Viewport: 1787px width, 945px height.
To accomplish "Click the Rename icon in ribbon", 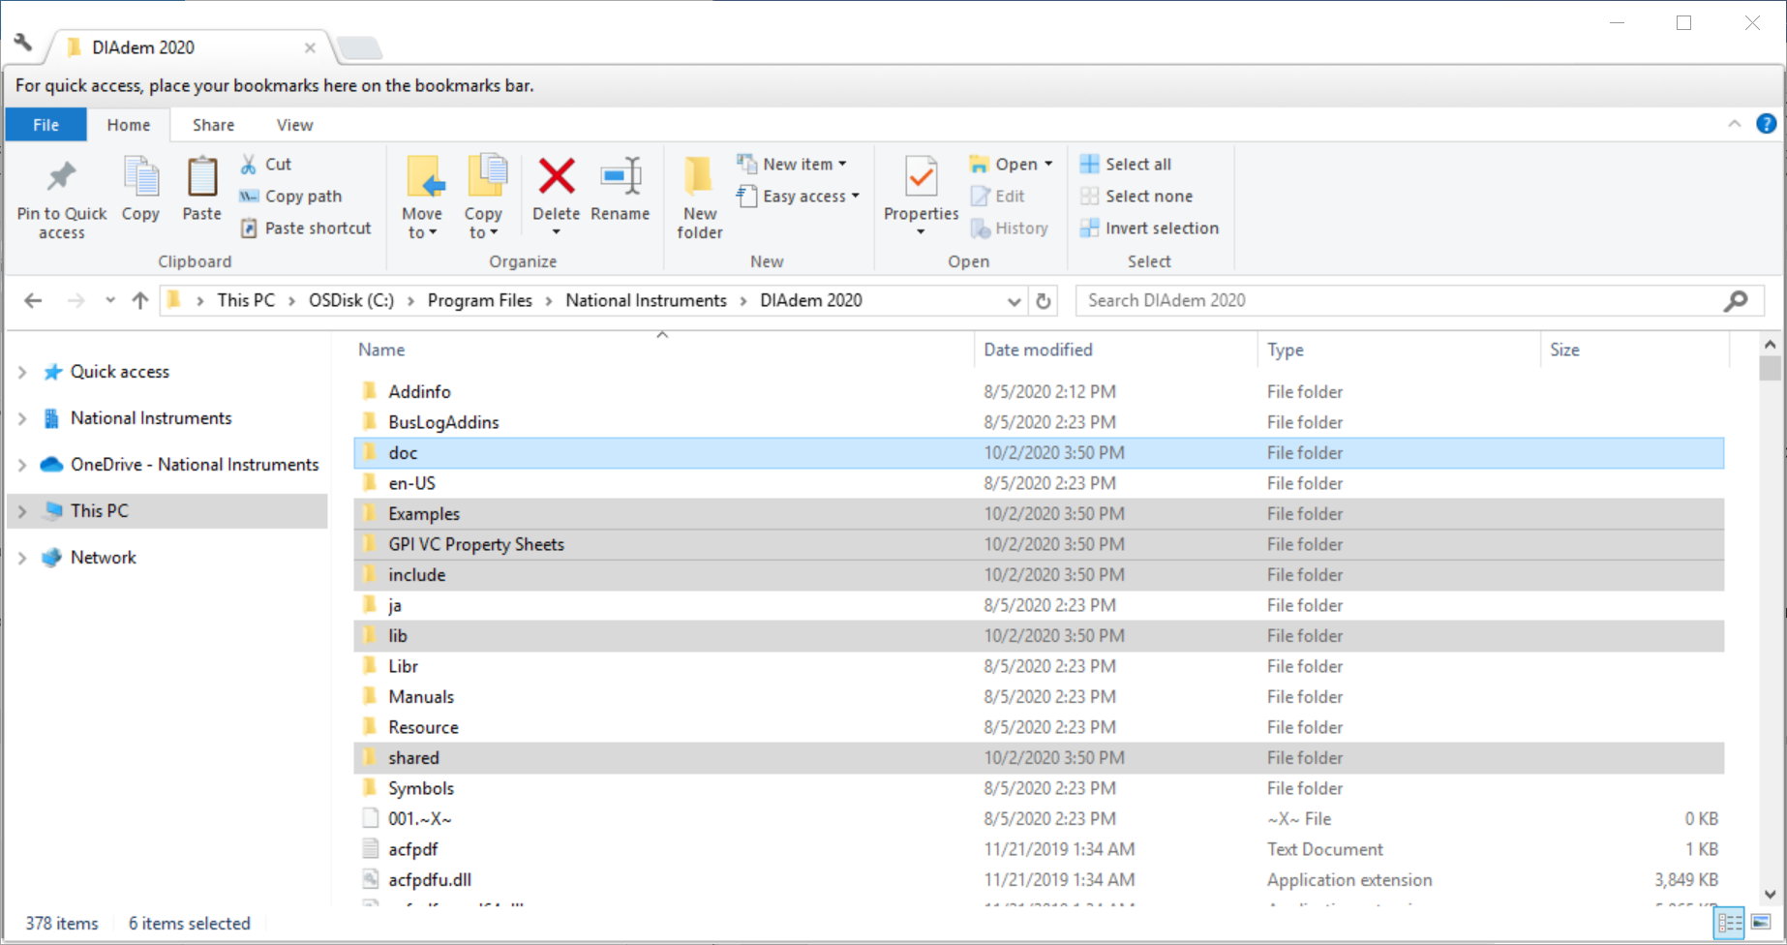I will pos(620,177).
